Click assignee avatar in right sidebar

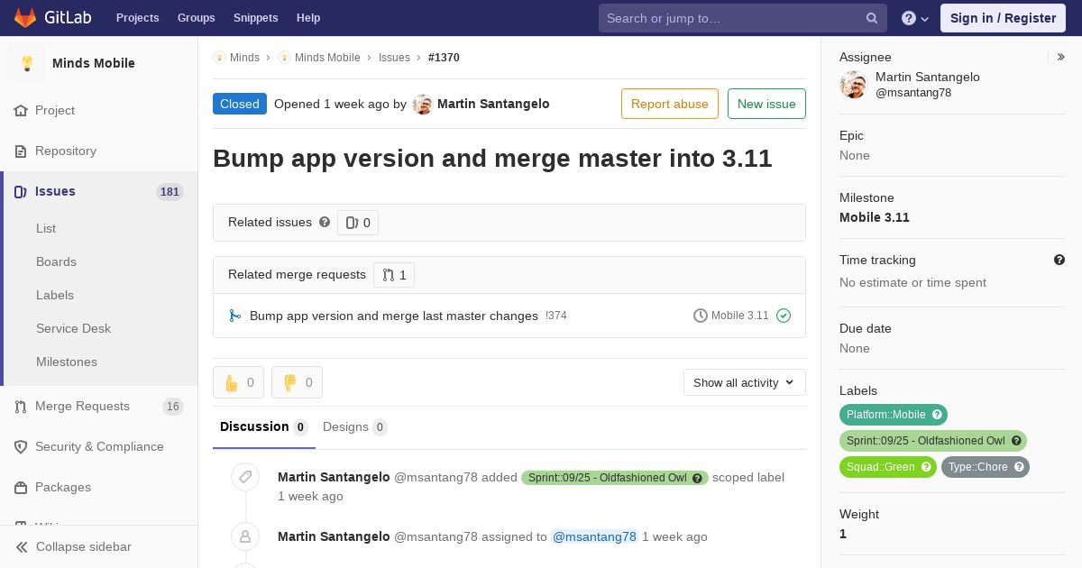click(x=853, y=85)
